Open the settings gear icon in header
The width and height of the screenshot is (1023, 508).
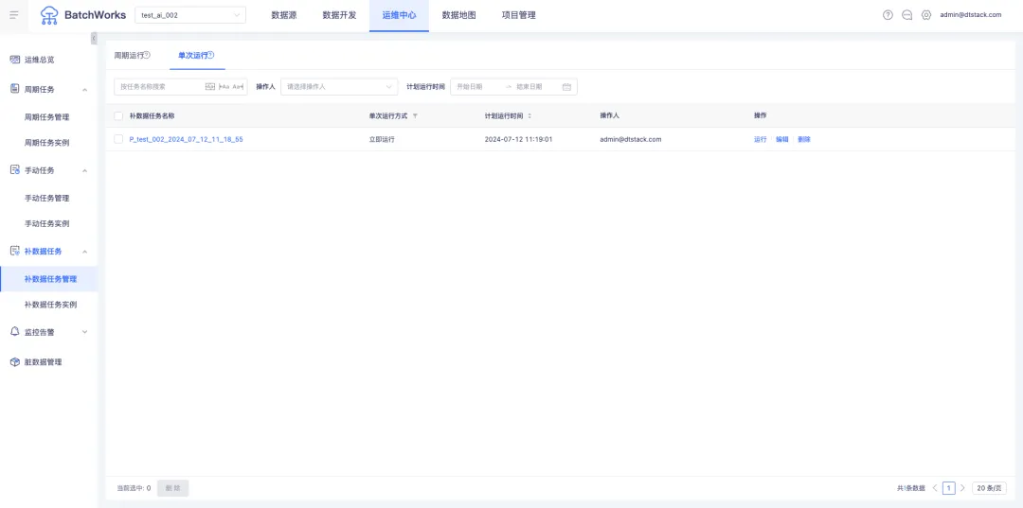(x=926, y=15)
